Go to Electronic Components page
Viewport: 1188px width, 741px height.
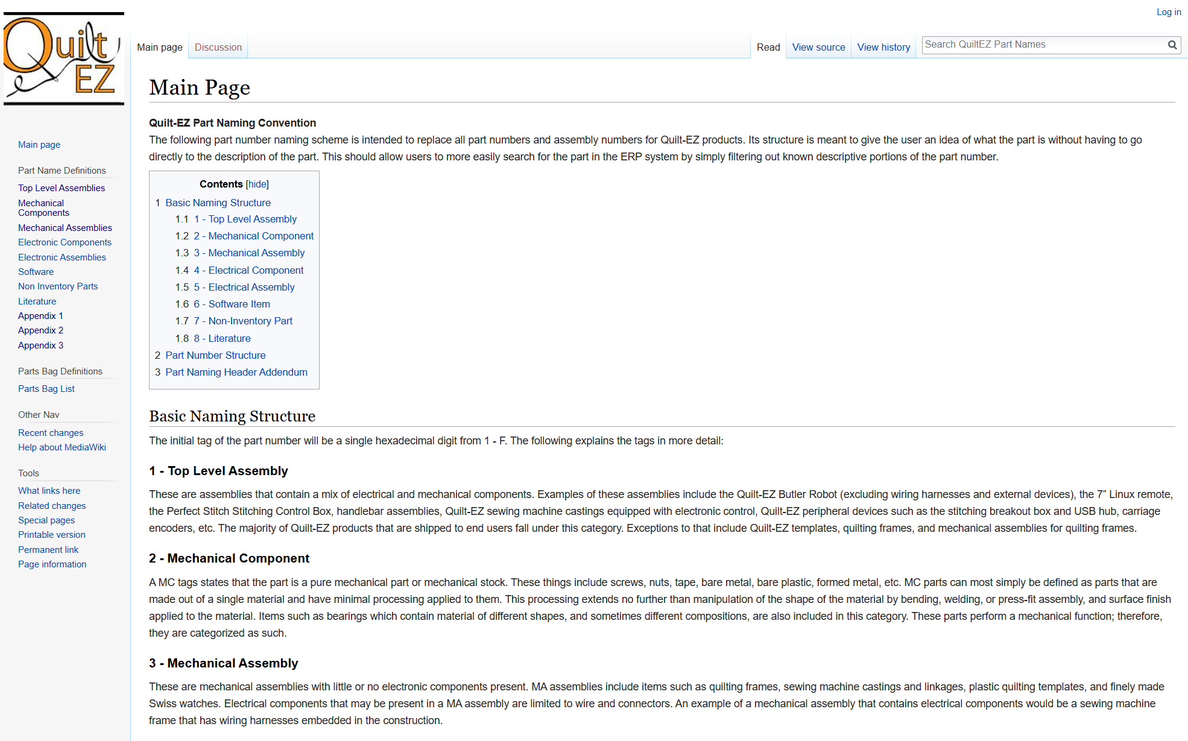click(65, 242)
